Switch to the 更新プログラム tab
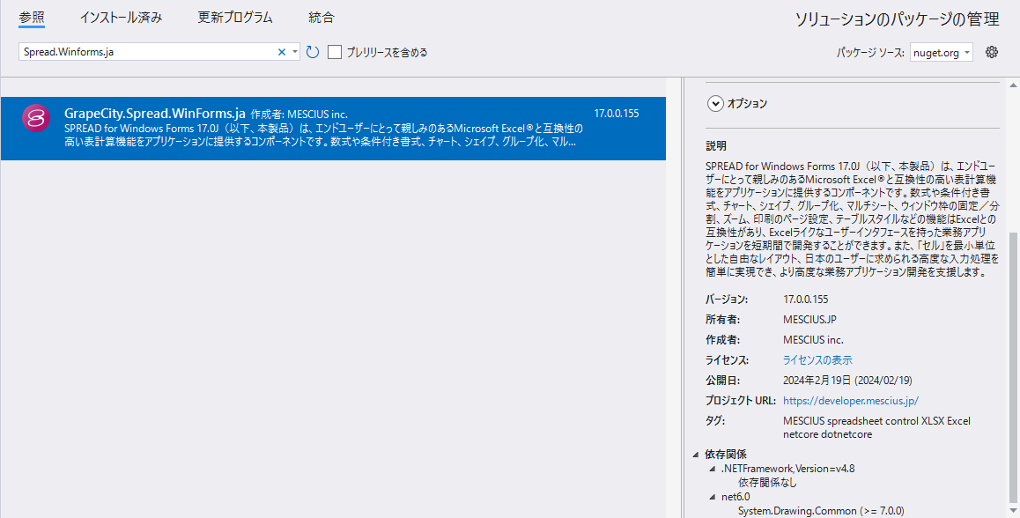 pos(235,18)
